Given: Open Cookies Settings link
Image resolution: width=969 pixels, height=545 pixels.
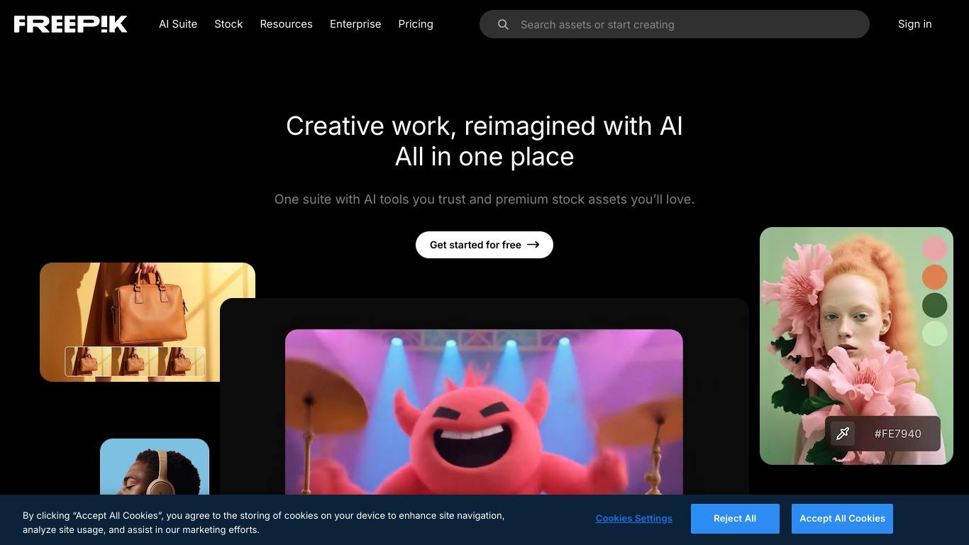Looking at the screenshot, I should click(633, 519).
